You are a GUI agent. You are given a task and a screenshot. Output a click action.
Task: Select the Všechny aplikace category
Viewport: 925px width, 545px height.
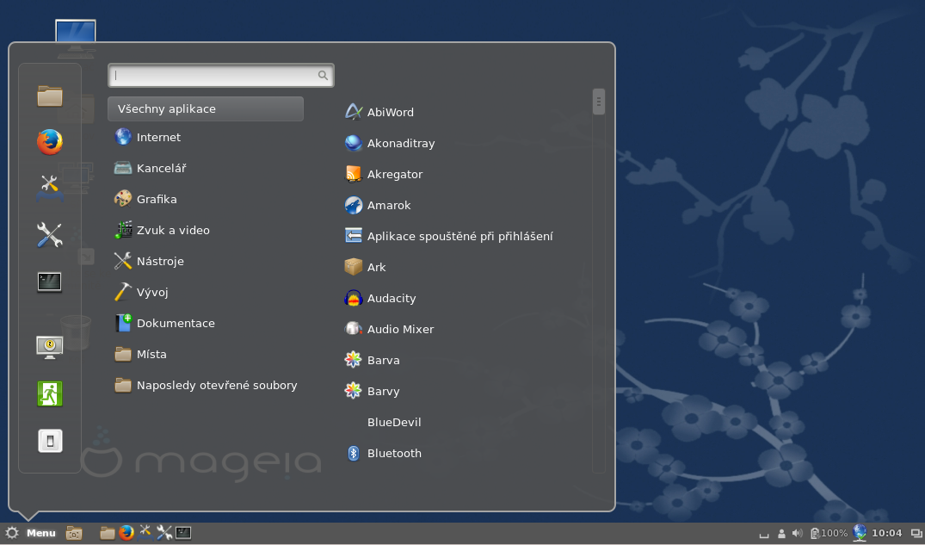pyautogui.click(x=206, y=108)
